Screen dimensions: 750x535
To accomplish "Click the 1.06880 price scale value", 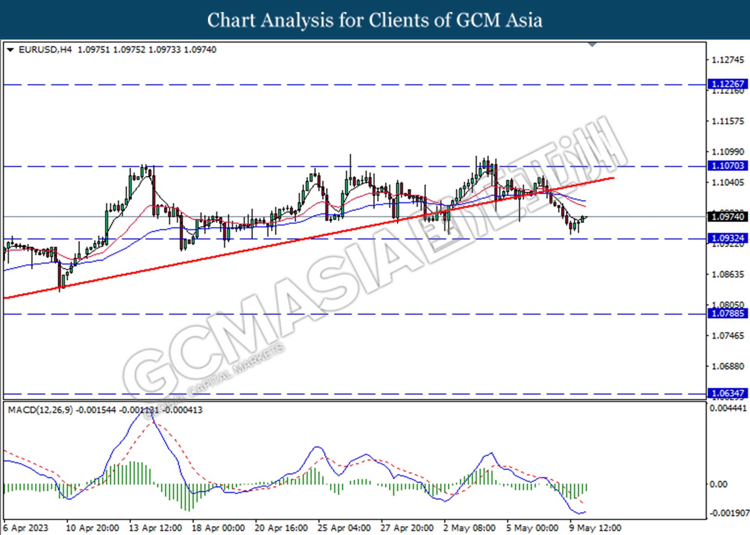I will tap(727, 366).
